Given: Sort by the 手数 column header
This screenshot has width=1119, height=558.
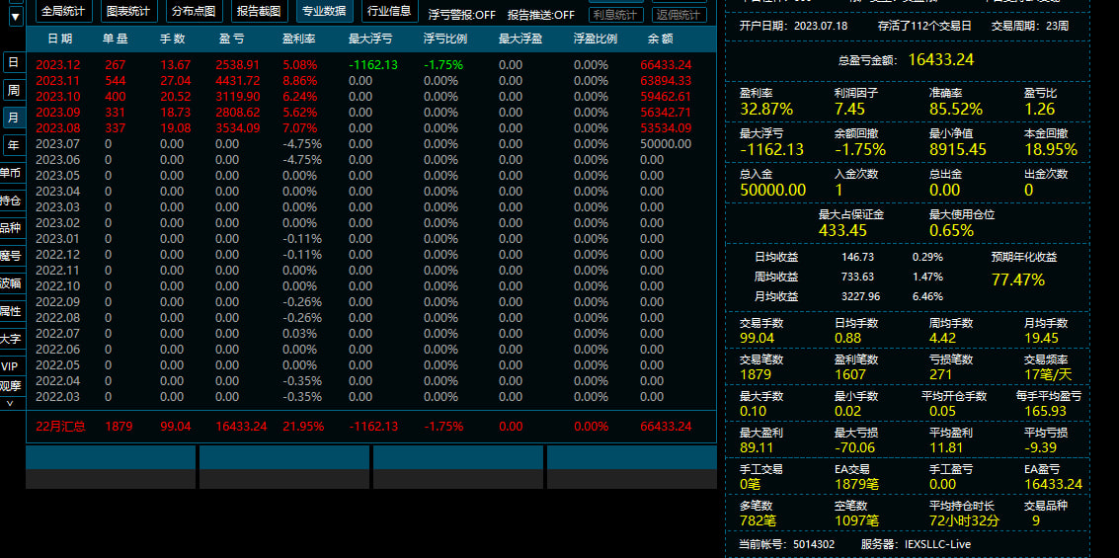Looking at the screenshot, I should [173, 40].
